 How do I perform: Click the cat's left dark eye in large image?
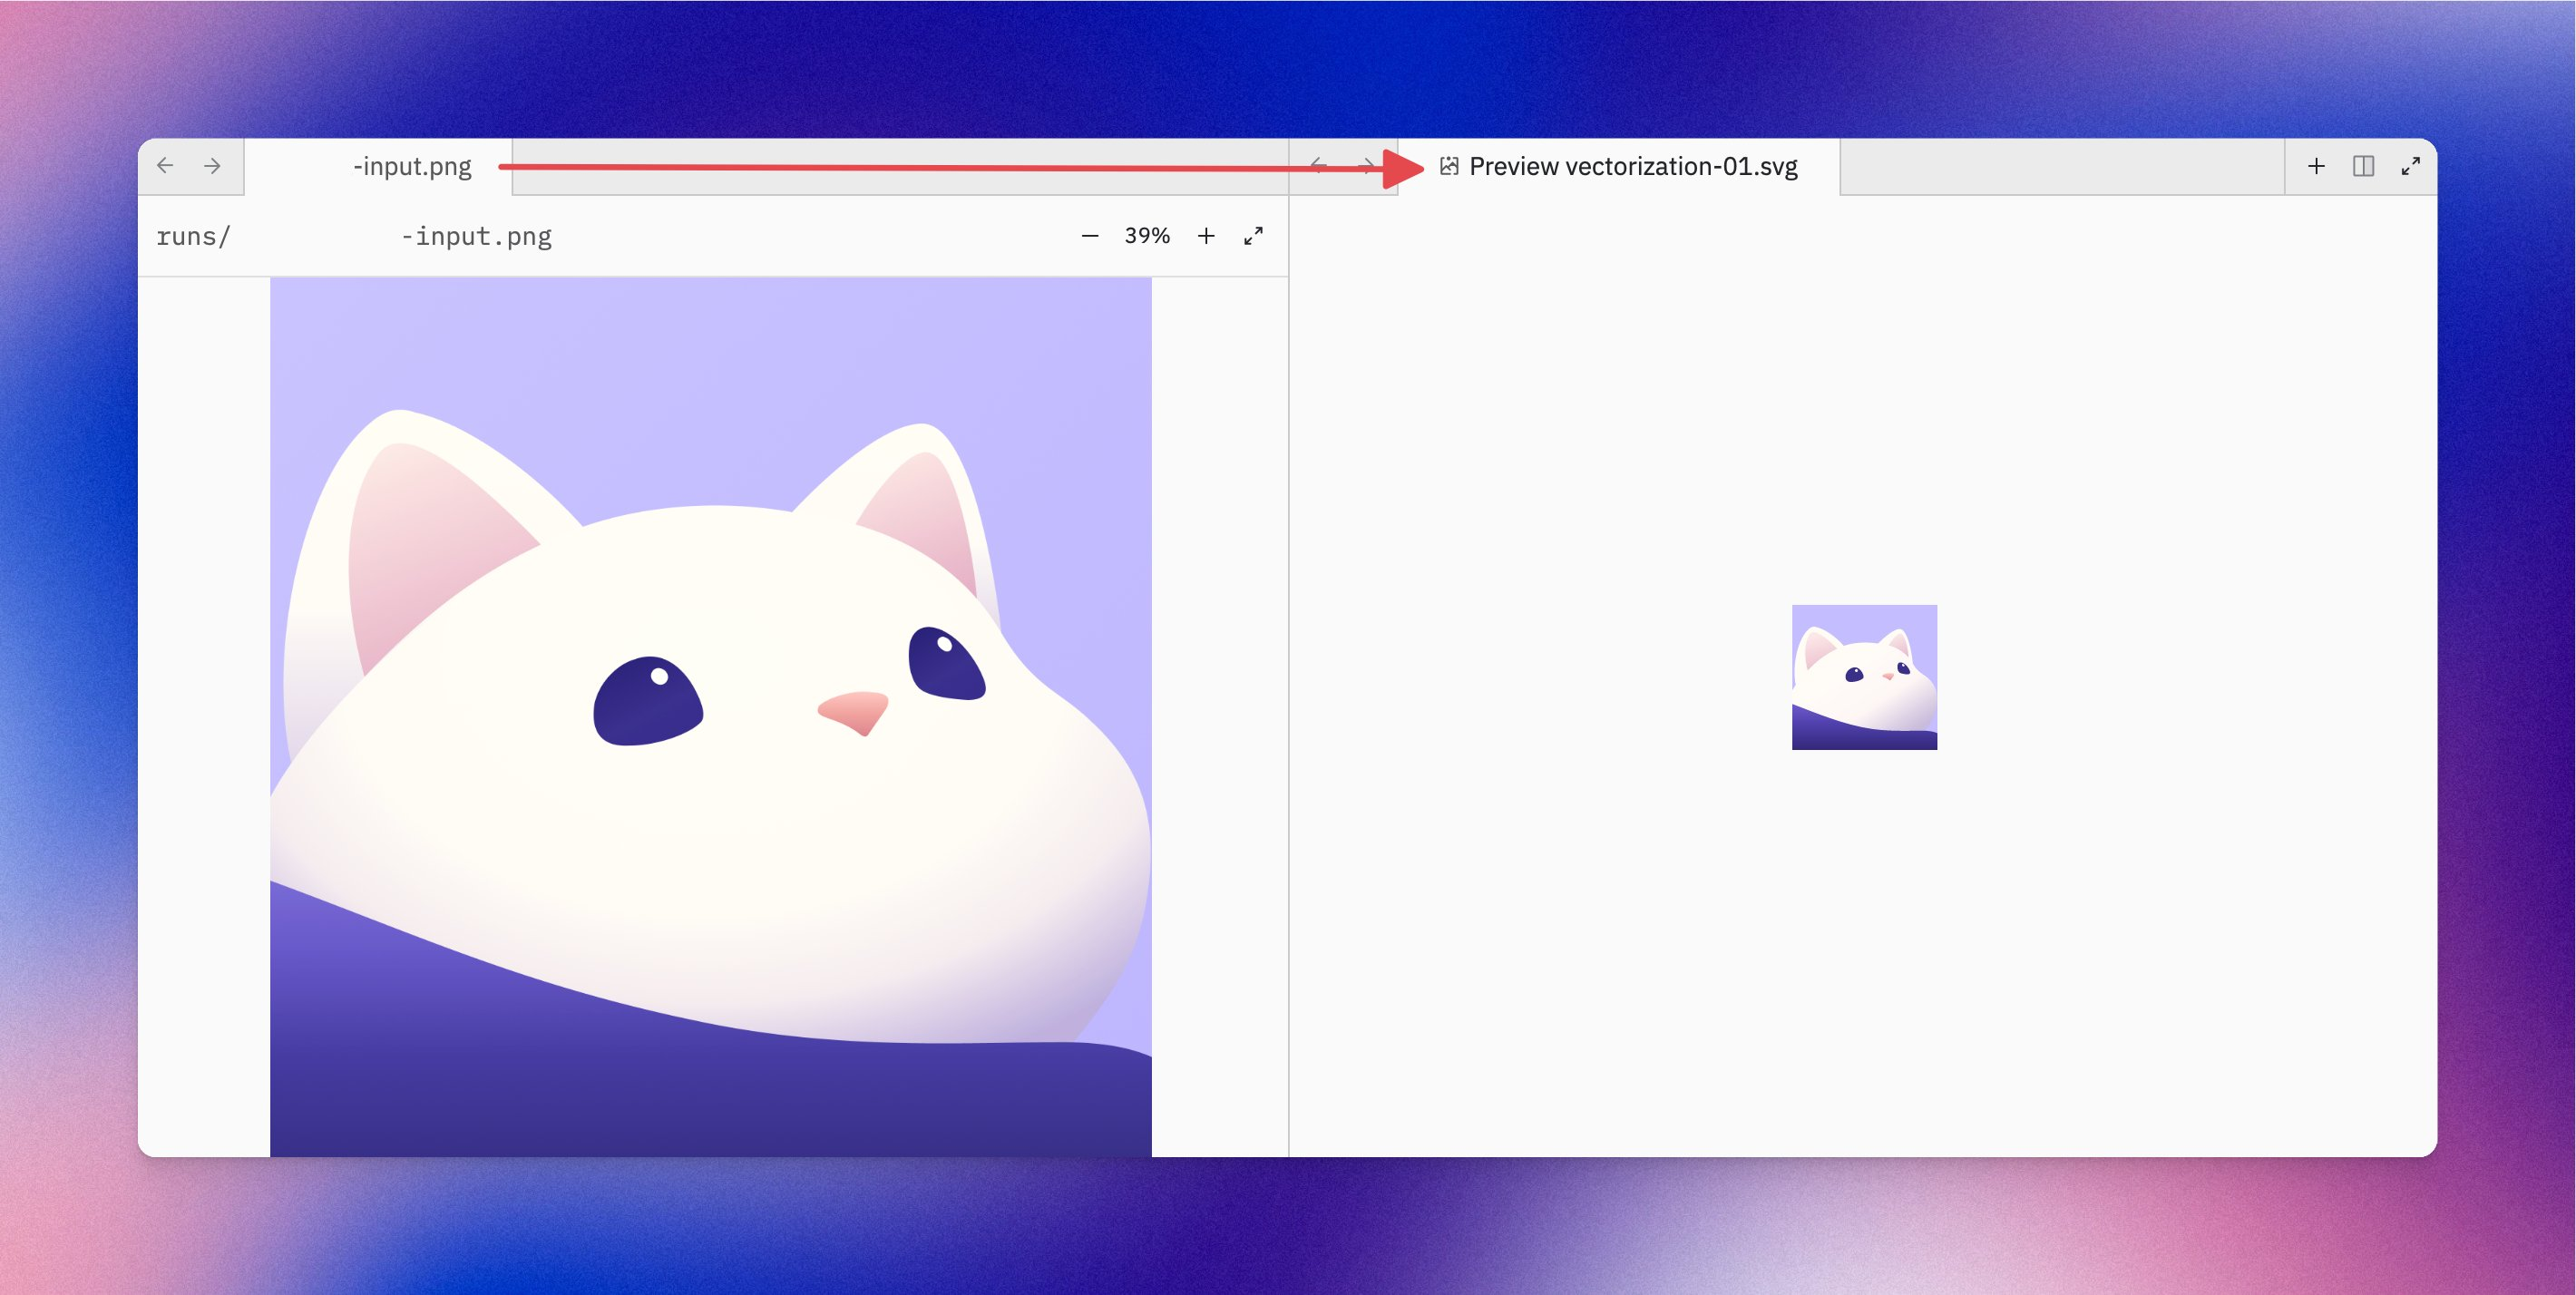(648, 701)
